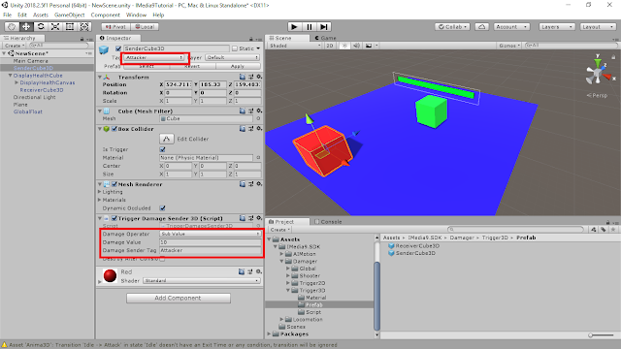Collapse DisplayHealthCube in Hierarchy
The height and width of the screenshot is (349, 621).
coord(11,76)
